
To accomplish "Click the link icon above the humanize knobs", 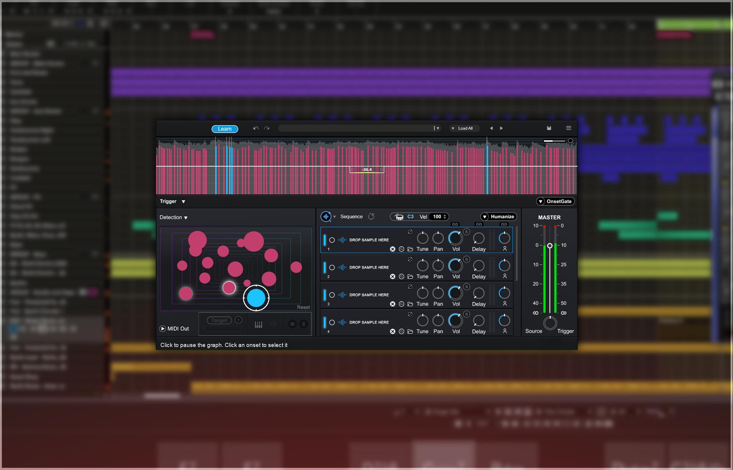I will click(504, 224).
